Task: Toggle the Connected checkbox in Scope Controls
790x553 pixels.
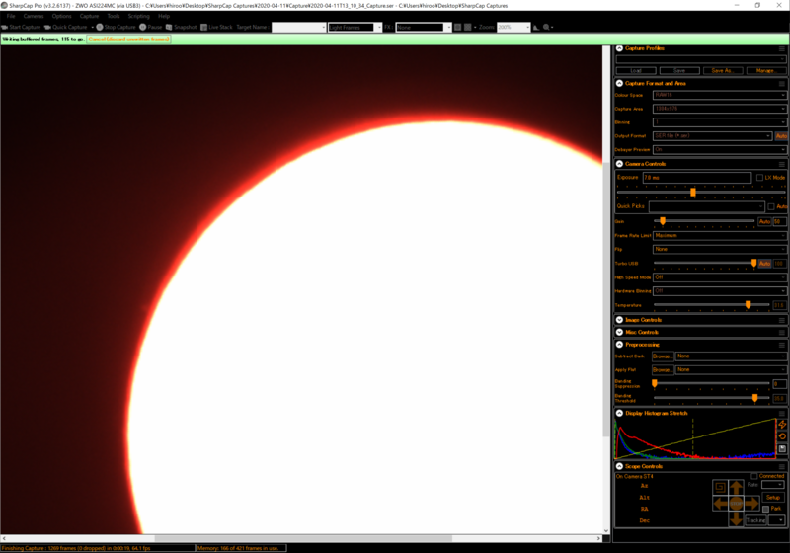Action: pos(754,476)
